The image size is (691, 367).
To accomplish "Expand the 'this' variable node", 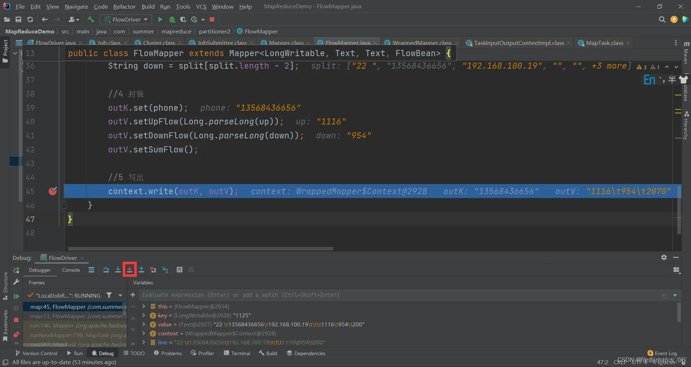I will tap(144, 306).
